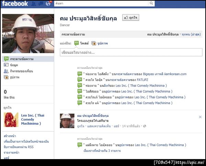Click the Dancer category text
This screenshot has width=206, height=166.
coord(65,25)
